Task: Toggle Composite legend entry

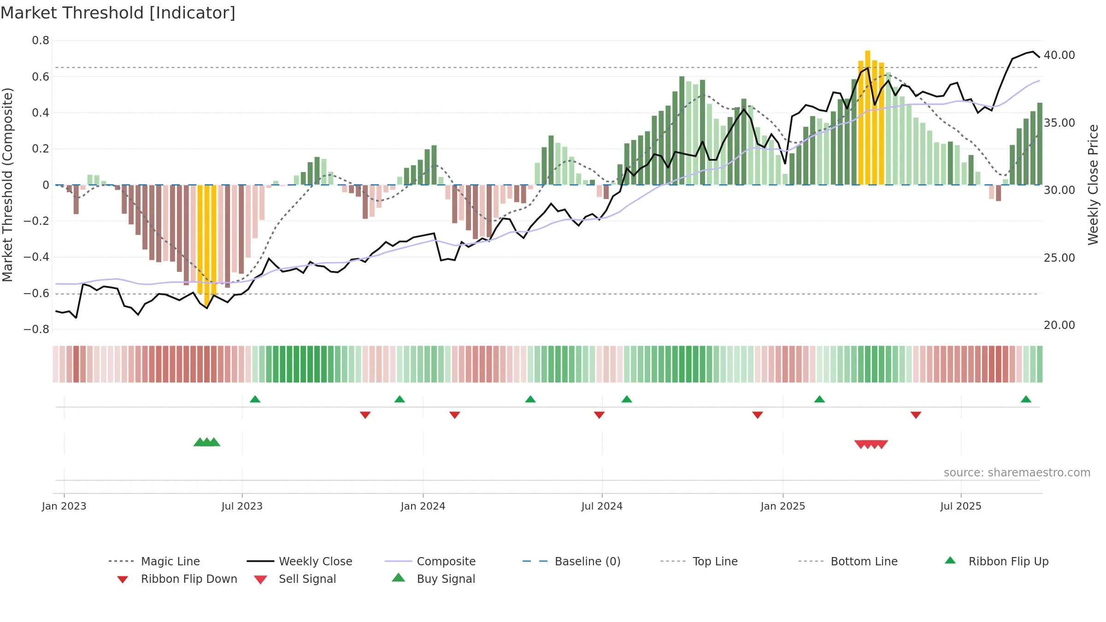Action: point(430,561)
